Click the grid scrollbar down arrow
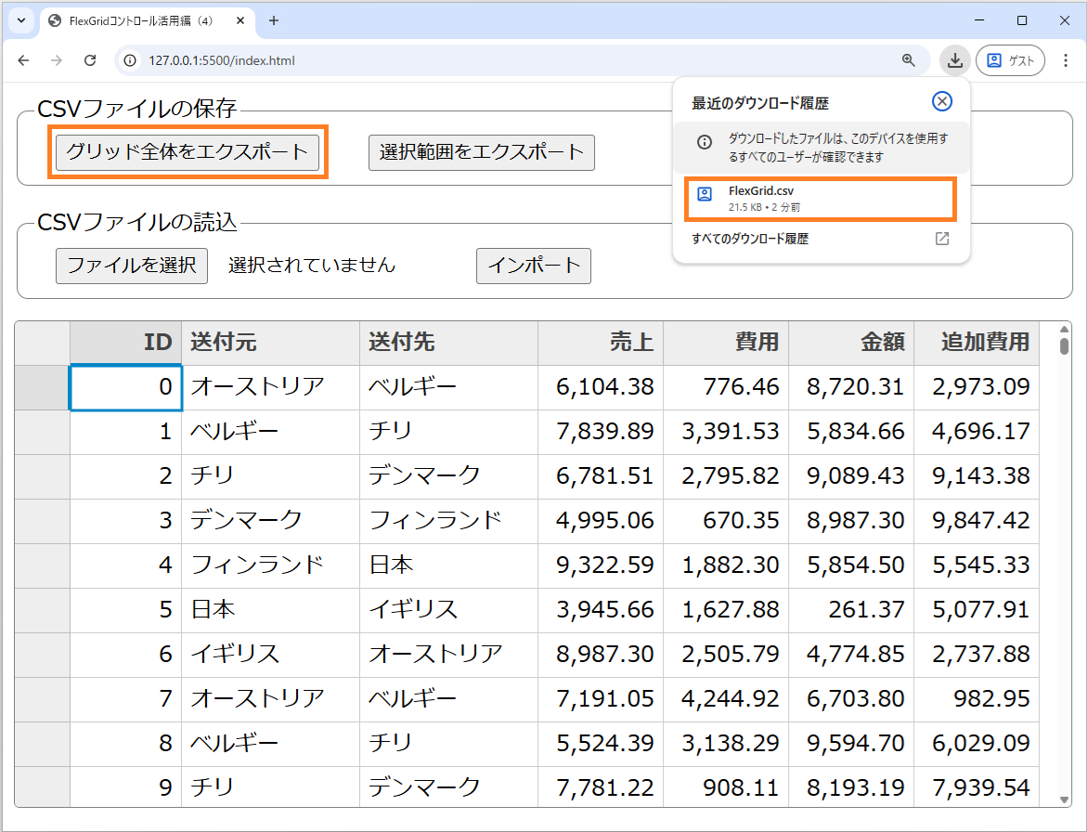1087x832 pixels. 1064,799
